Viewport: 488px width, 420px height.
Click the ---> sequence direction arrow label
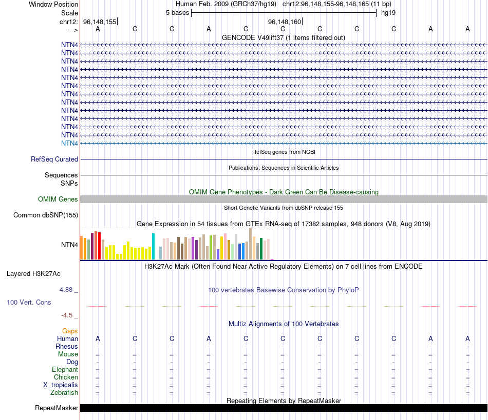72,30
